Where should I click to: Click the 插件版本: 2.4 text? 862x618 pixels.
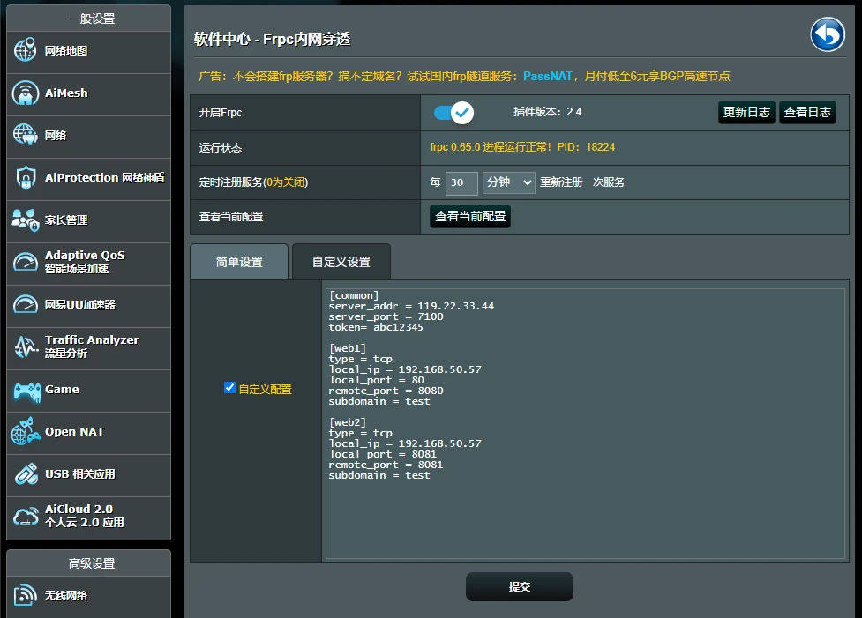tap(548, 112)
